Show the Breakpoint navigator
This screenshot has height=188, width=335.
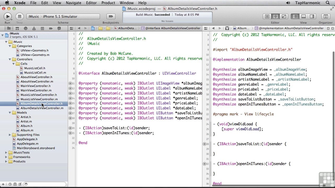coord(51,28)
